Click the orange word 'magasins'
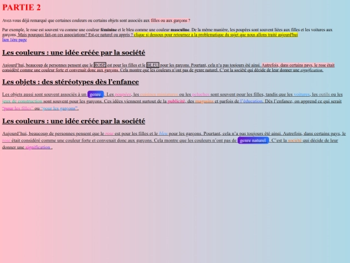Screen dimensions: 350x263 pos(204,101)
